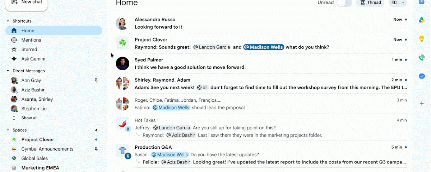Image resolution: width=431 pixels, height=172 pixels.
Task: Collapse the Spaces section
Action: tap(8, 130)
